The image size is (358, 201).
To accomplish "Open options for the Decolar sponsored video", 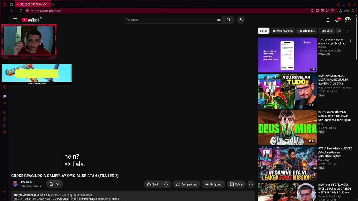I will (x=350, y=40).
